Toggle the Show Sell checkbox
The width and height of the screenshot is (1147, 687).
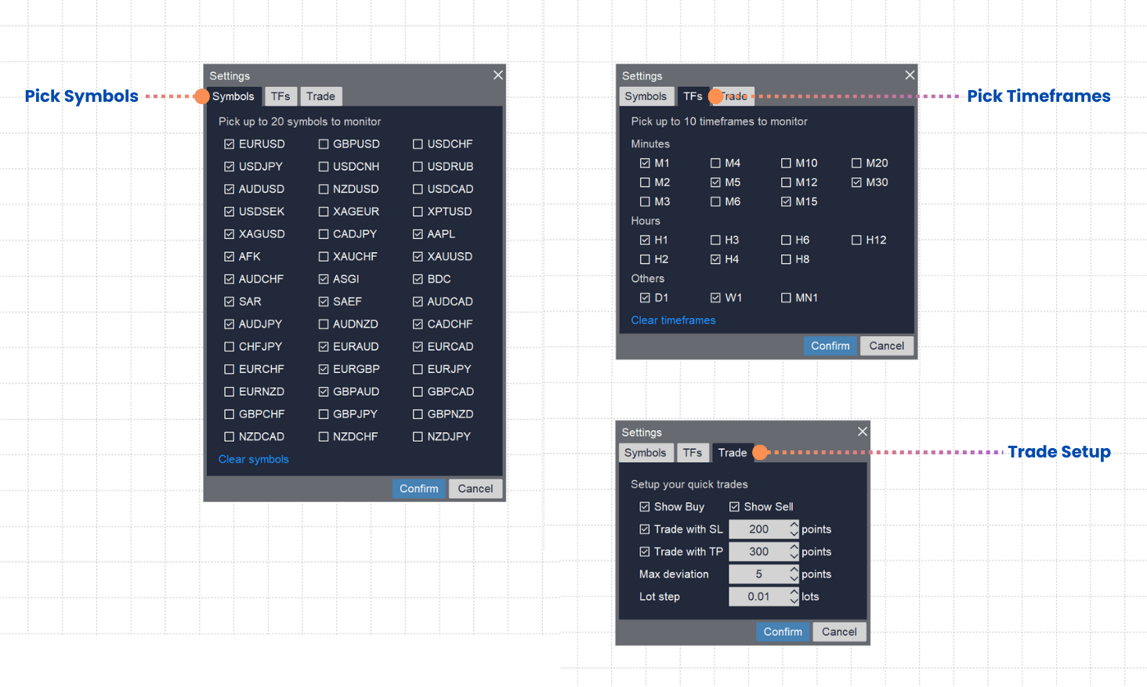734,507
